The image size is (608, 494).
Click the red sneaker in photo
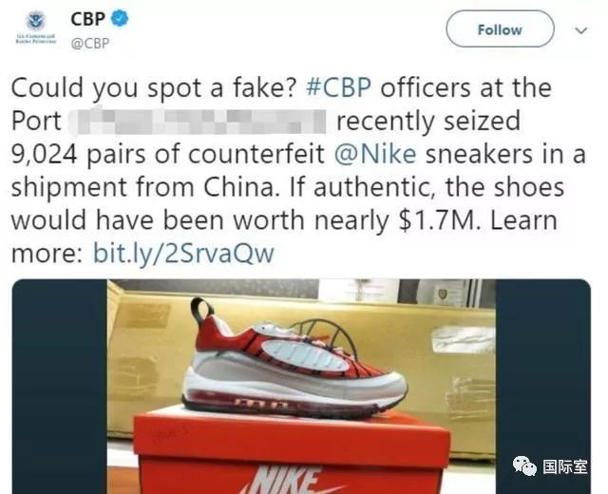294,359
